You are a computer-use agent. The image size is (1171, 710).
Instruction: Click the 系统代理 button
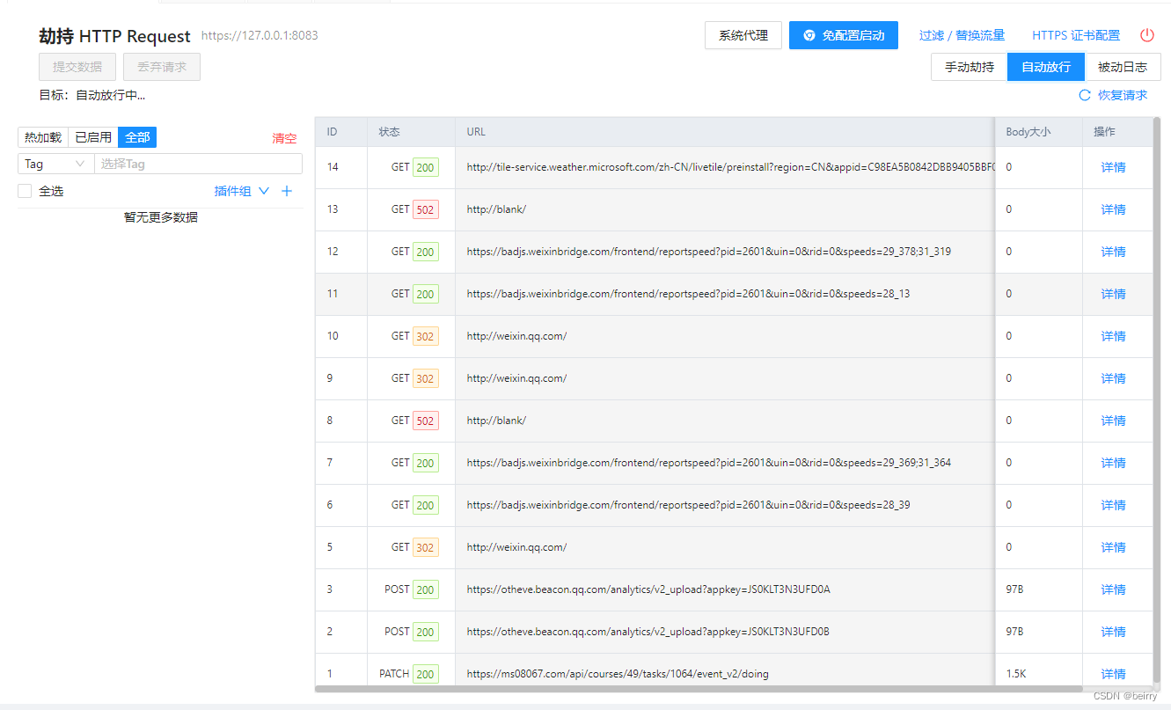(x=743, y=35)
